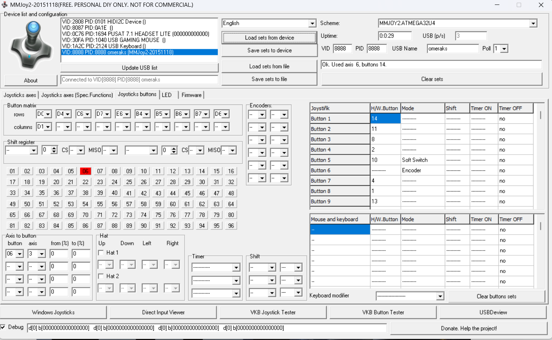Expand the Scheme MMJOY2.ATMEGA32U4 dropdown
Viewport: 552px width, 340px height.
(533, 23)
